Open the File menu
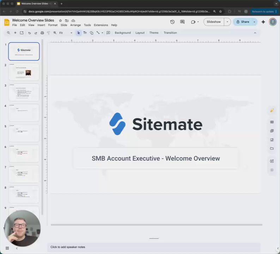The height and width of the screenshot is (254, 280). [14, 25]
